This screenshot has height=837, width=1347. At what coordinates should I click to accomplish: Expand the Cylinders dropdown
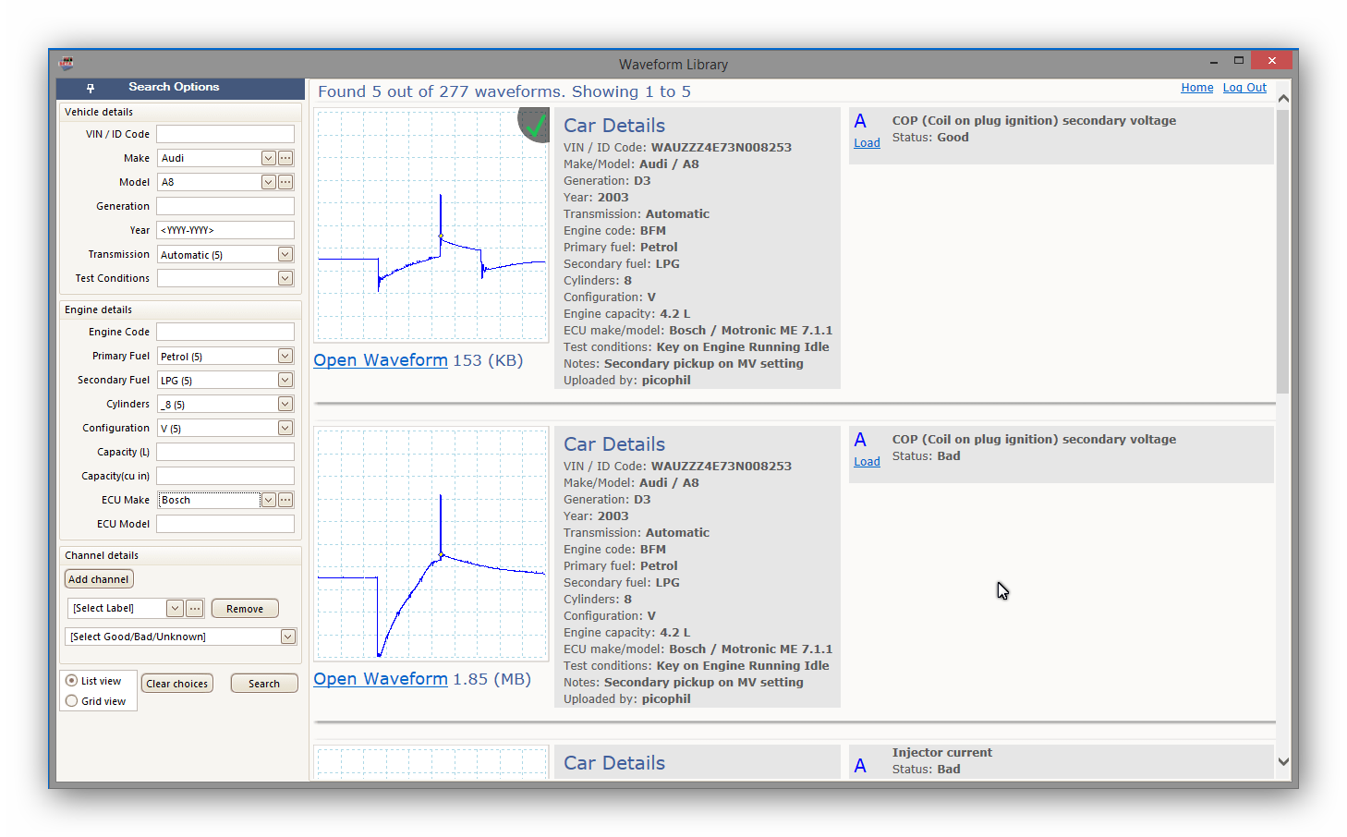tap(285, 404)
